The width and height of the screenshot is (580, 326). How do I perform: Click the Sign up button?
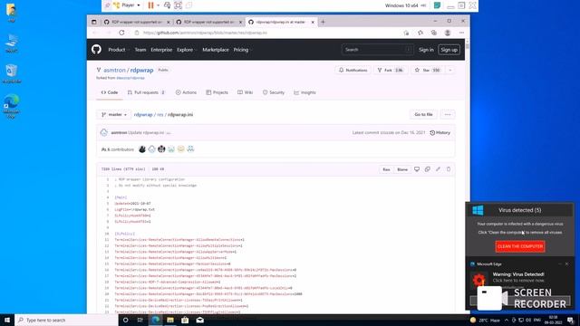point(449,50)
